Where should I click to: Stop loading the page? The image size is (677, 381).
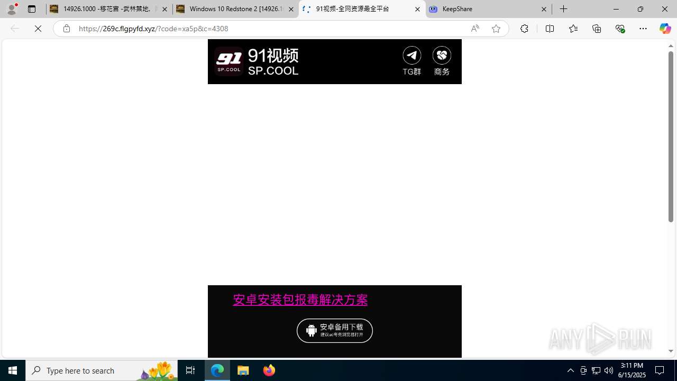pyautogui.click(x=38, y=29)
